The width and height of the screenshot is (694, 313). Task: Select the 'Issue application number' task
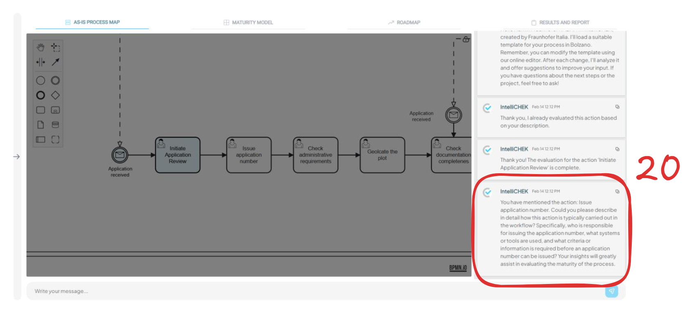(x=249, y=155)
